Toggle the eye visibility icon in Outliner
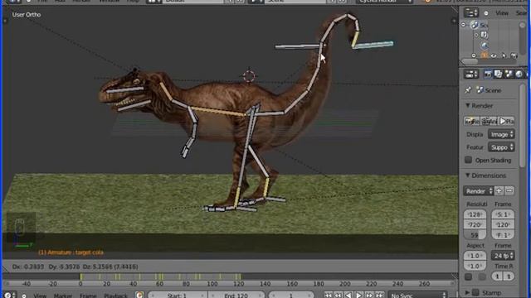The width and height of the screenshot is (531, 298). coord(494,55)
